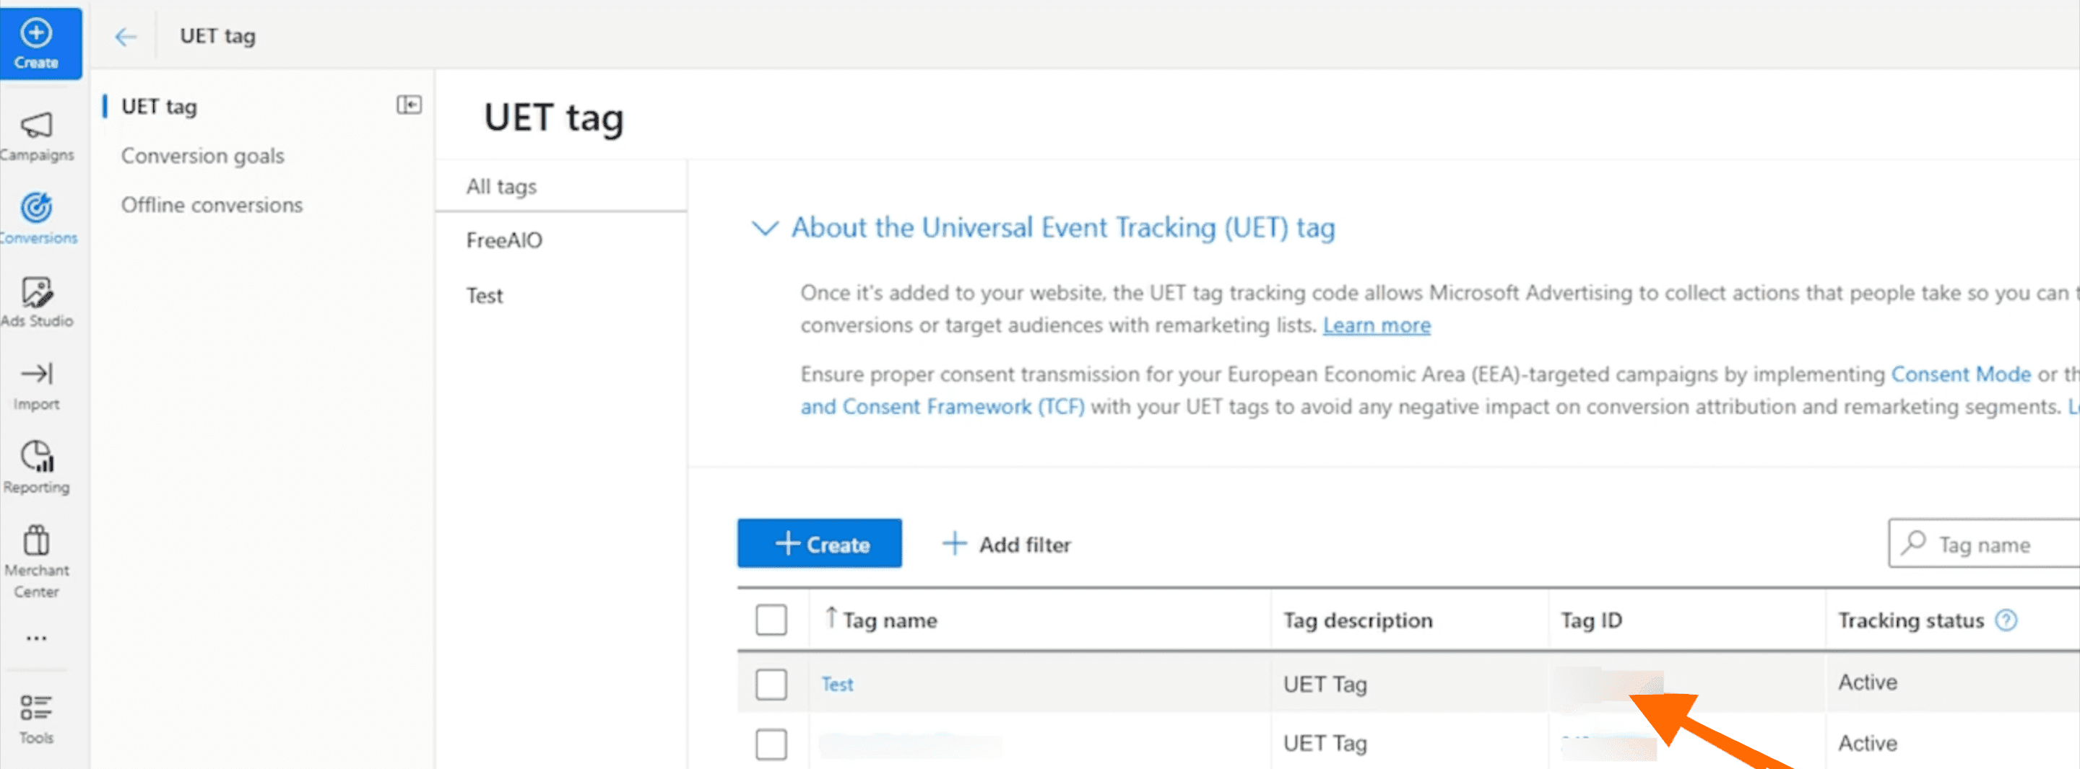Show more items via sidebar ellipsis

(36, 638)
